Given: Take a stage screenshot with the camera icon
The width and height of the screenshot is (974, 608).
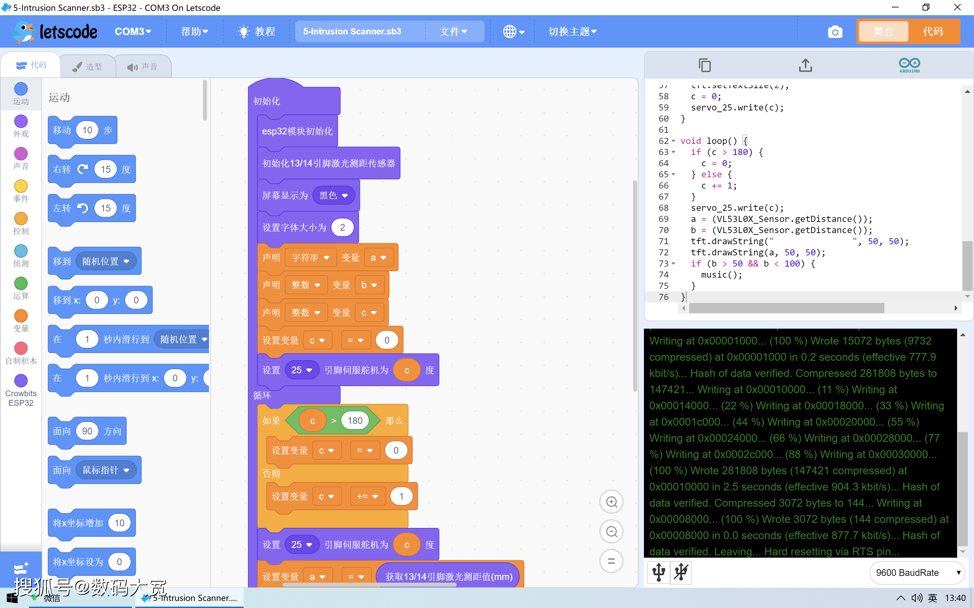Looking at the screenshot, I should tap(835, 32).
